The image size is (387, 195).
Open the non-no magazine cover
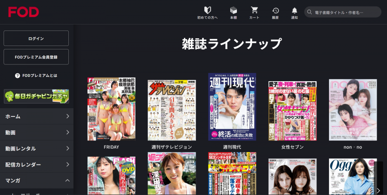[353, 110]
